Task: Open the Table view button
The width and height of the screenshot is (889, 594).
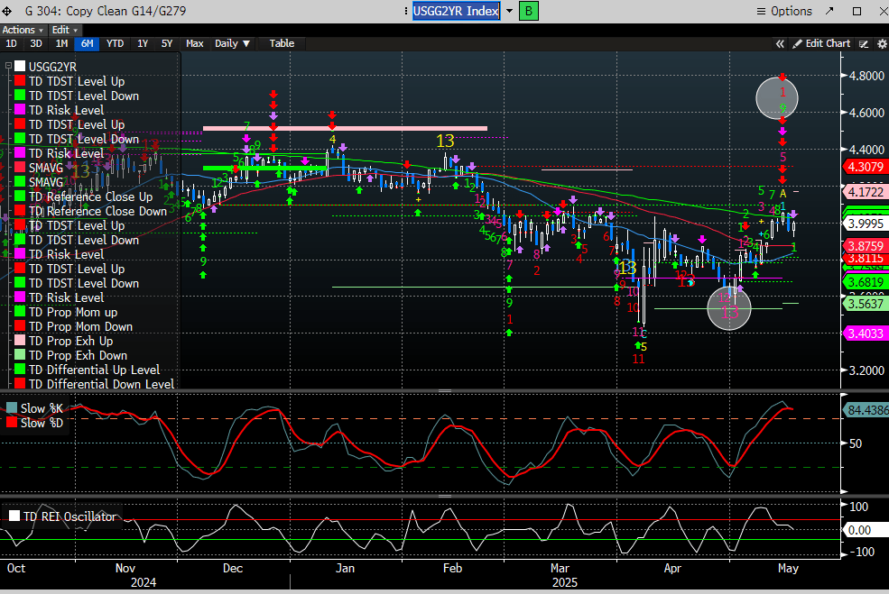Action: (x=282, y=43)
